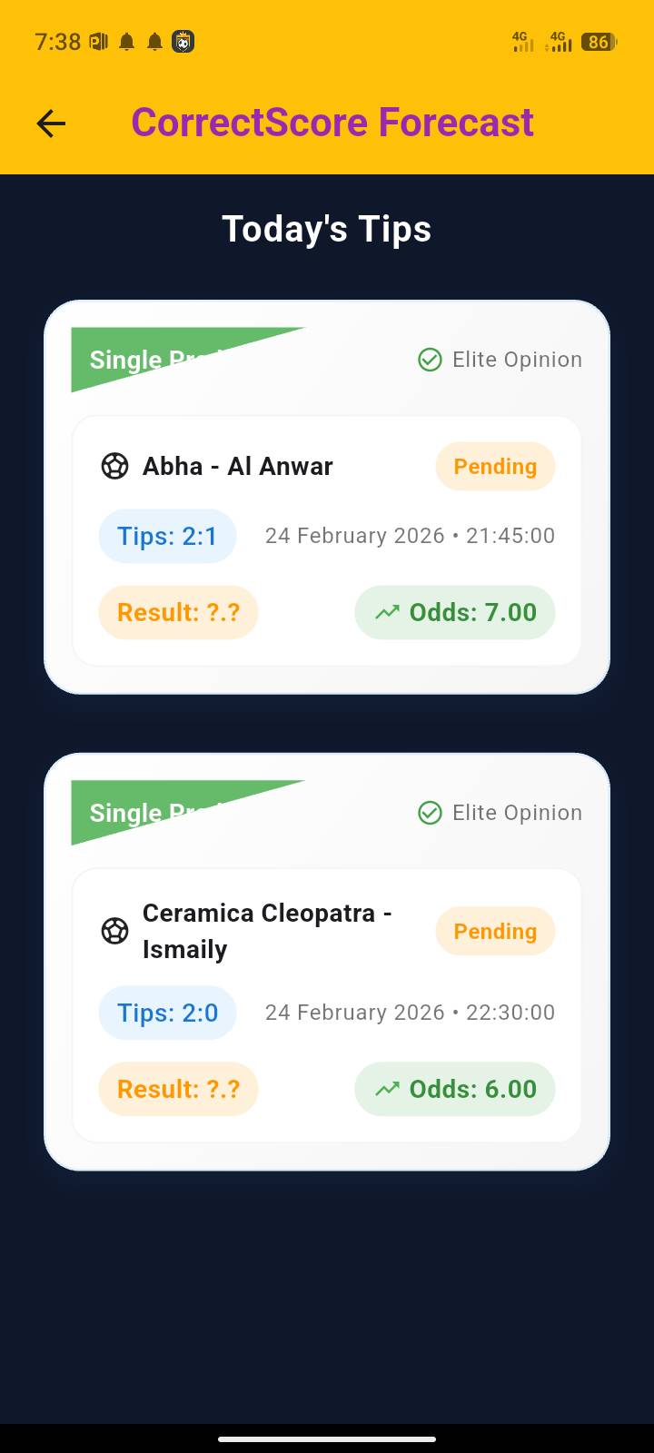Open the Ceramica Cleopatra - Ismaily match title
This screenshot has width=654, height=1453.
(267, 931)
